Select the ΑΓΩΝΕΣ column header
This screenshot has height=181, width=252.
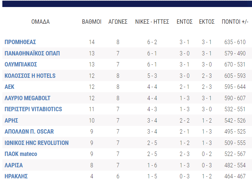tap(118, 22)
